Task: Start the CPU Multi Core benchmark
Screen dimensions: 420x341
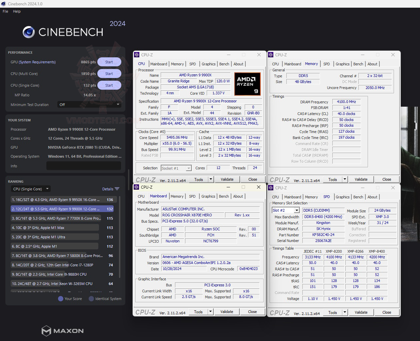Action: (x=109, y=73)
